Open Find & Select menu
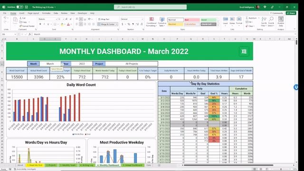 click(271, 22)
